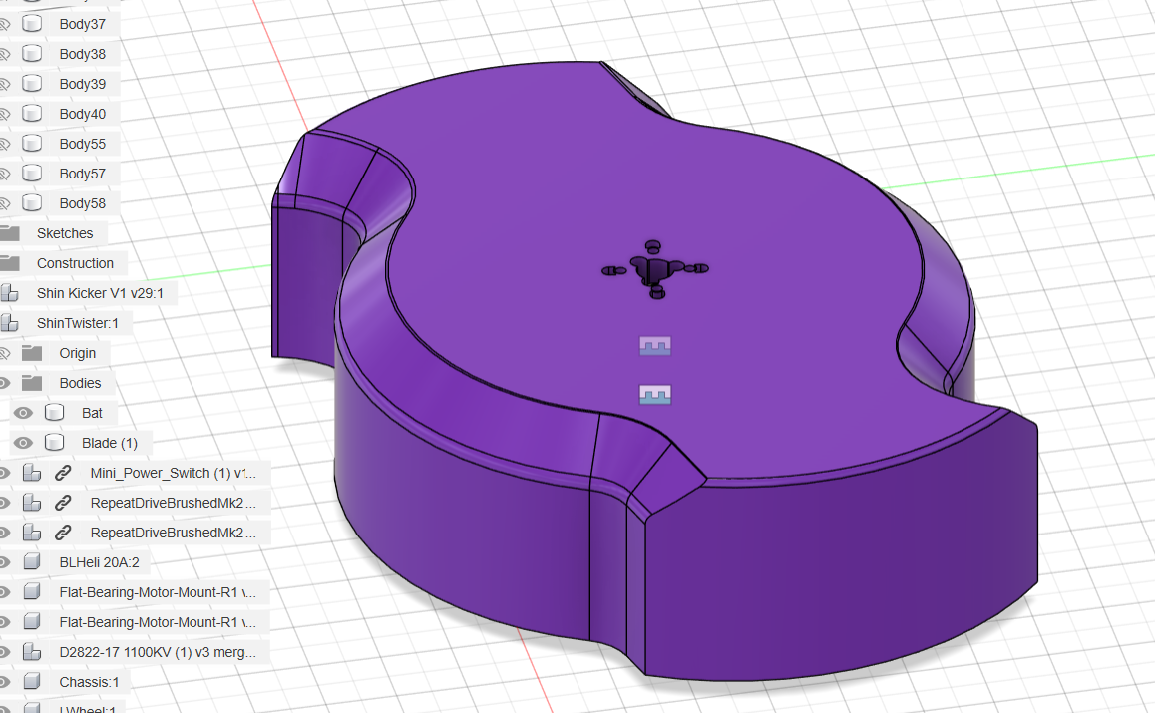The height and width of the screenshot is (713, 1155).
Task: Unhide Body58 using its eye icon
Action: click(x=4, y=203)
